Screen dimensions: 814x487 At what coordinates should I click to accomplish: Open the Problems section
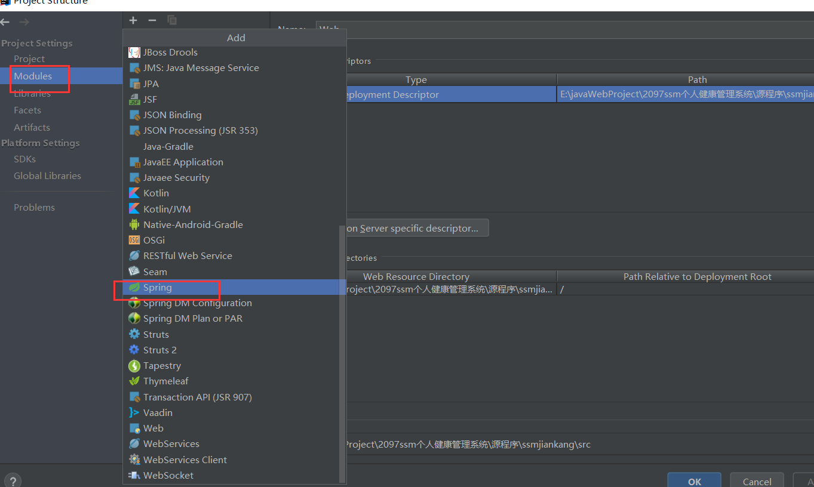click(35, 208)
